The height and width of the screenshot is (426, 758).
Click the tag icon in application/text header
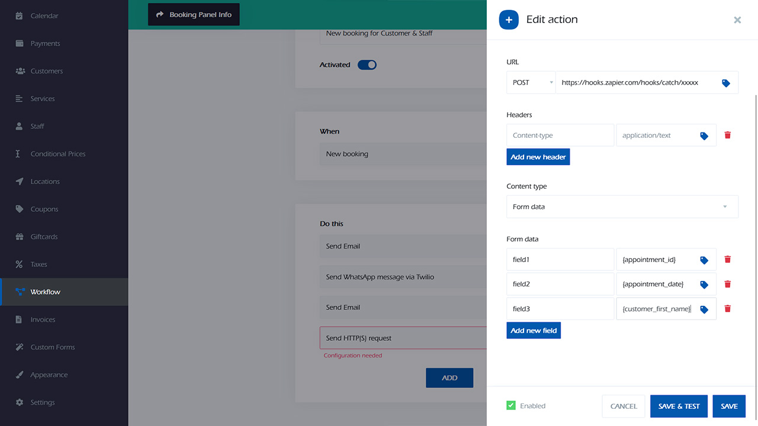coord(704,135)
